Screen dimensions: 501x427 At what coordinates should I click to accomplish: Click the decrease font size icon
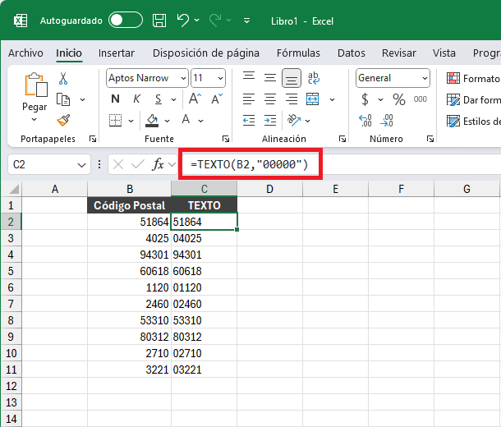217,99
